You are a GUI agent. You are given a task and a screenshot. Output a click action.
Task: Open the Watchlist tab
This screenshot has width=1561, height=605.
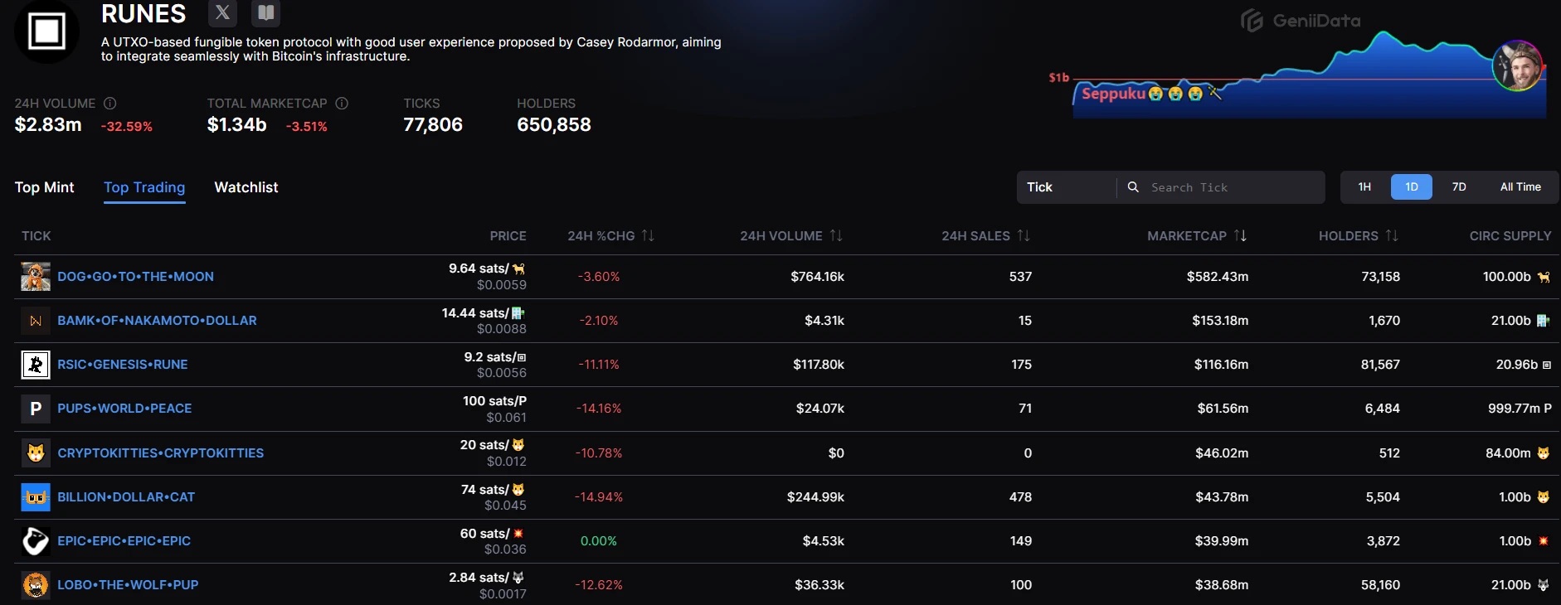pyautogui.click(x=246, y=187)
